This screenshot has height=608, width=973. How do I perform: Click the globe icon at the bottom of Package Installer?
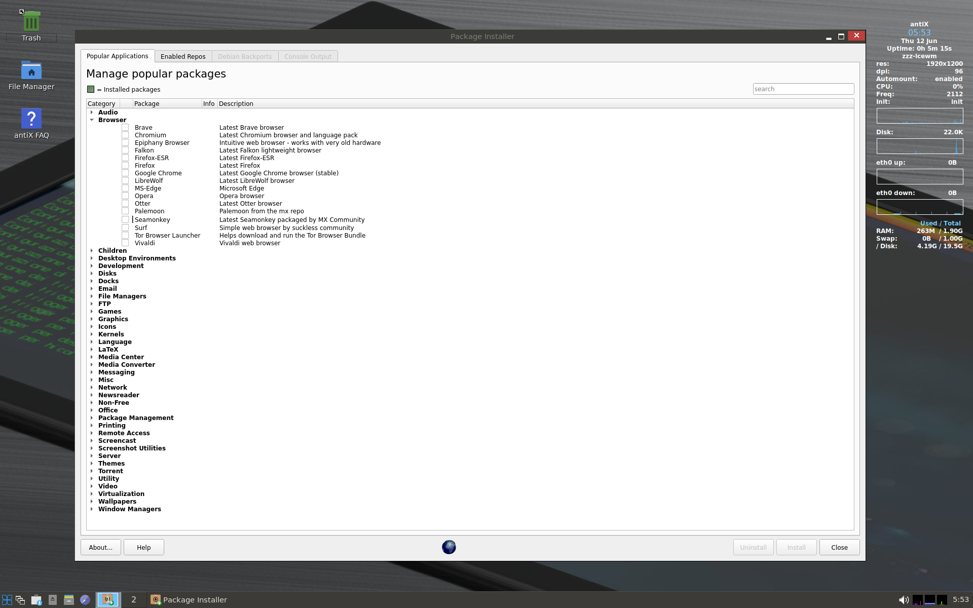(449, 547)
